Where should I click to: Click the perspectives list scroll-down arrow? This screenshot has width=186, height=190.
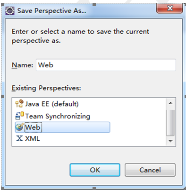pyautogui.click(x=170, y=141)
